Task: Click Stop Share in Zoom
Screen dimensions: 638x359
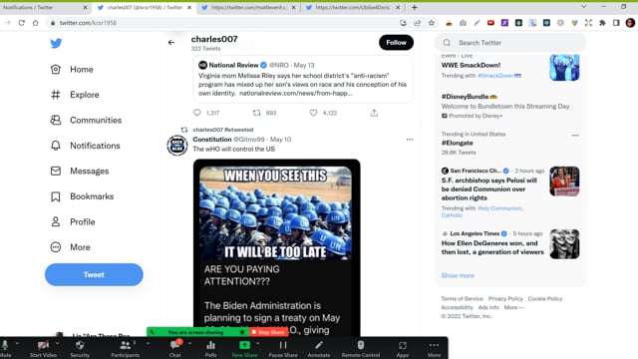Action: [268, 332]
